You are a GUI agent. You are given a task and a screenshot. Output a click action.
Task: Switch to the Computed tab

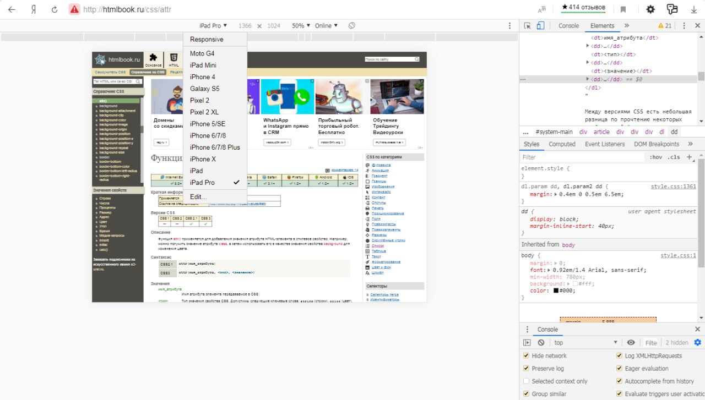pyautogui.click(x=562, y=144)
